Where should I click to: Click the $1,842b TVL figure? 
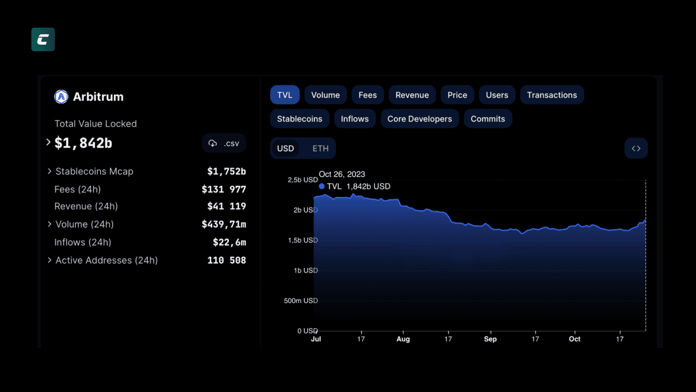coord(83,143)
